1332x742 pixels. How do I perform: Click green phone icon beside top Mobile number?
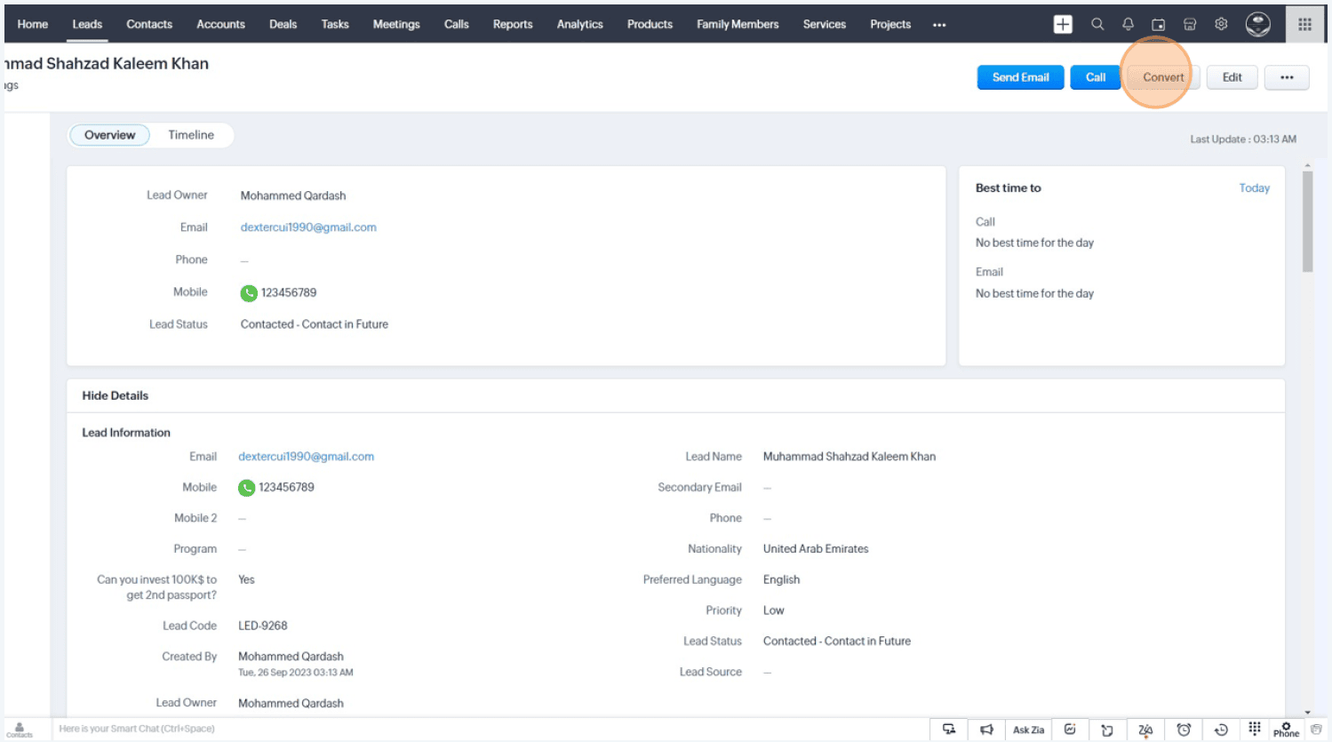coord(249,292)
